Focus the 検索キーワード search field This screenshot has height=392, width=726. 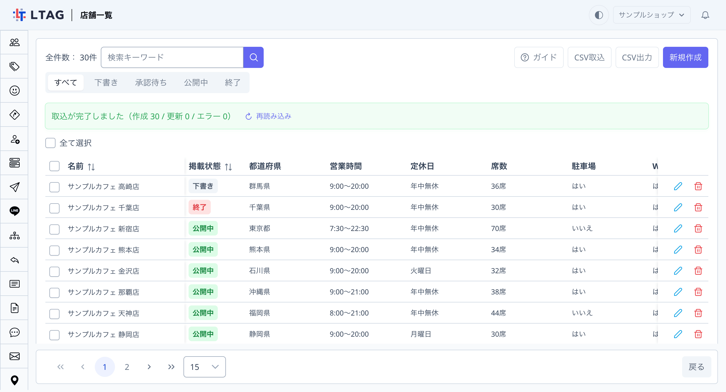172,57
